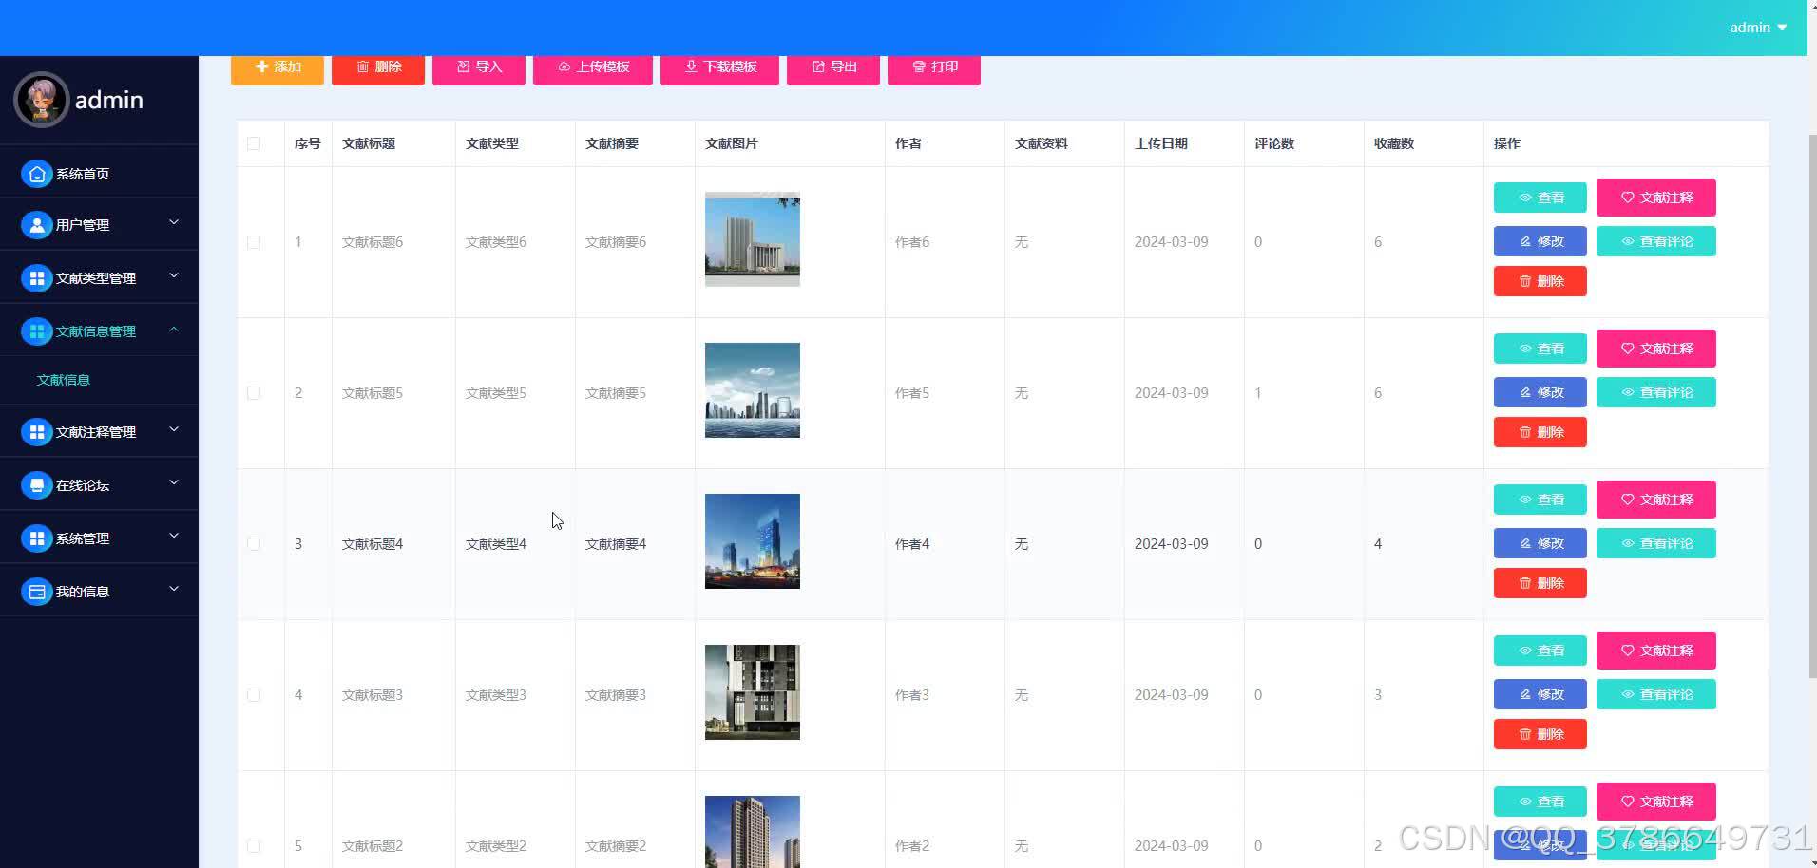Click the 文献注释管理 grid icon
Image resolution: width=1817 pixels, height=868 pixels.
[x=37, y=432]
